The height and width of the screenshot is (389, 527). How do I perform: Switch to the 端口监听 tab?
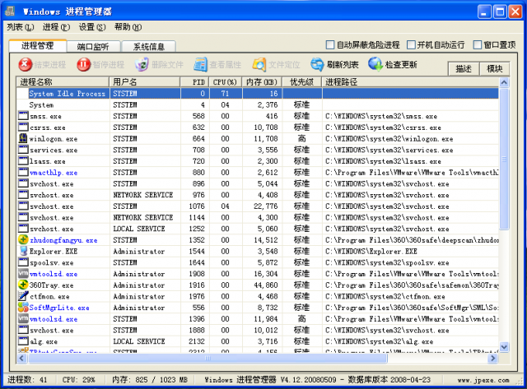point(92,46)
